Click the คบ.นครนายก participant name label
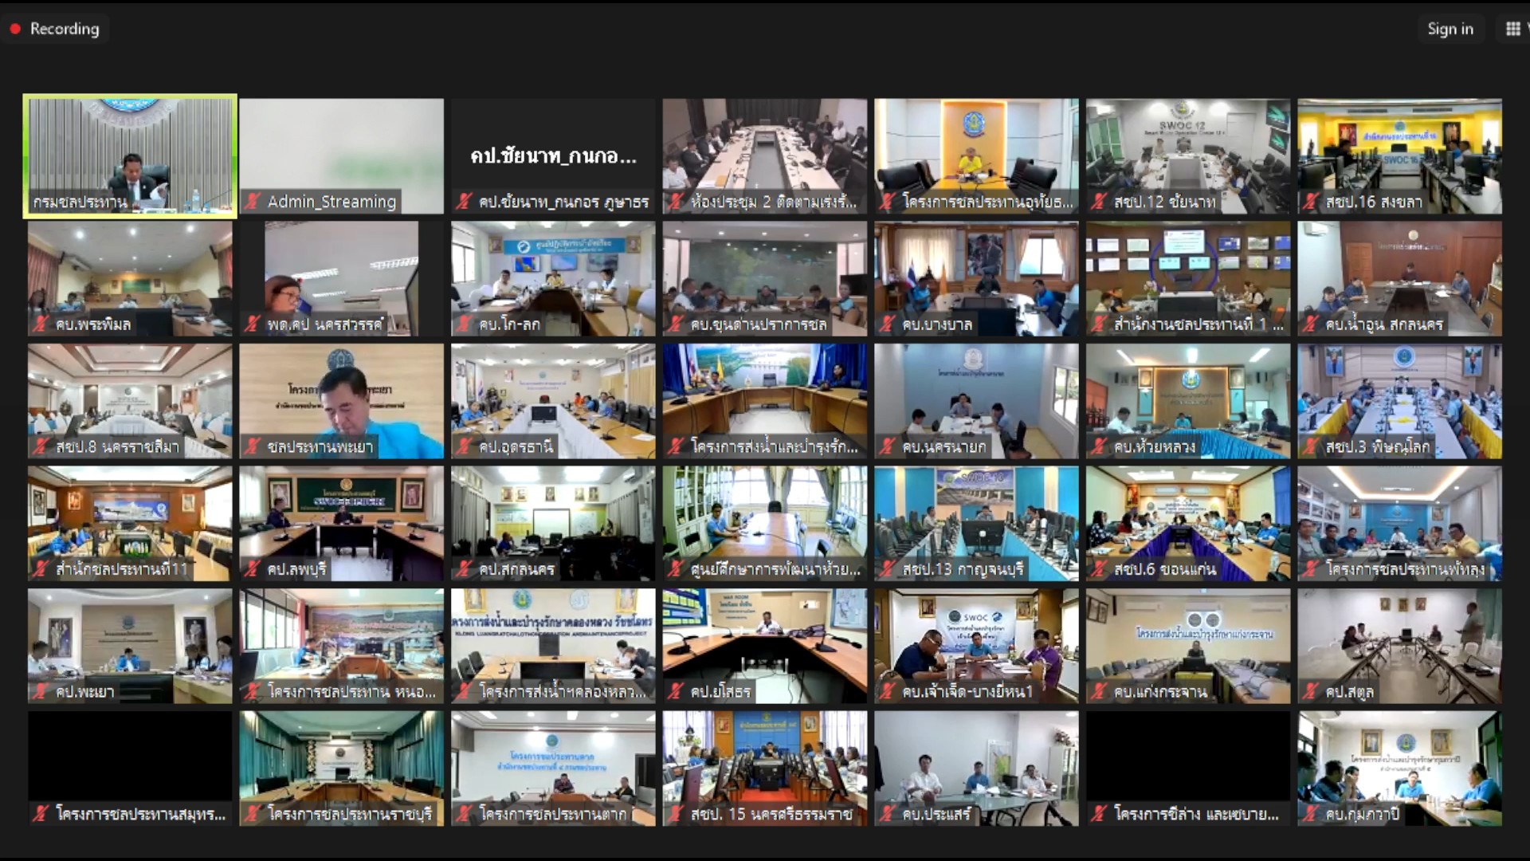1530x861 pixels. tap(943, 447)
